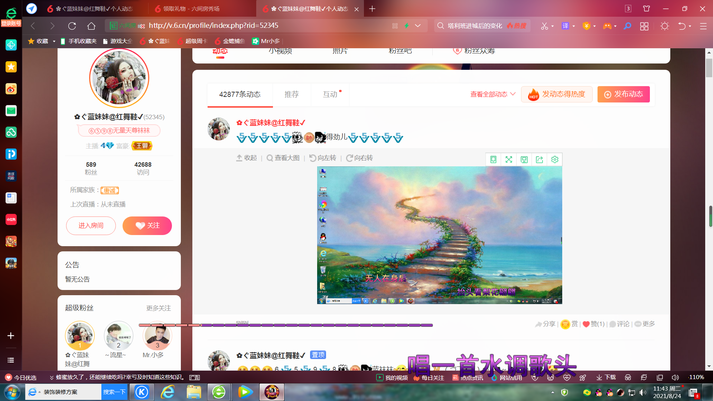Click the undo closed tab arrow icon

[682, 26]
